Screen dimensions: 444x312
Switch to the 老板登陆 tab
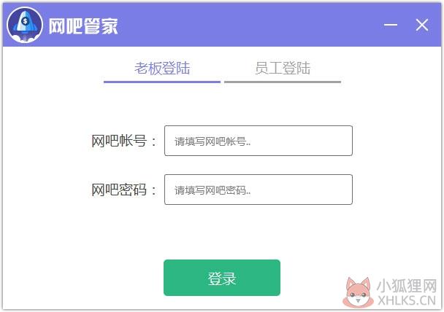click(x=162, y=68)
